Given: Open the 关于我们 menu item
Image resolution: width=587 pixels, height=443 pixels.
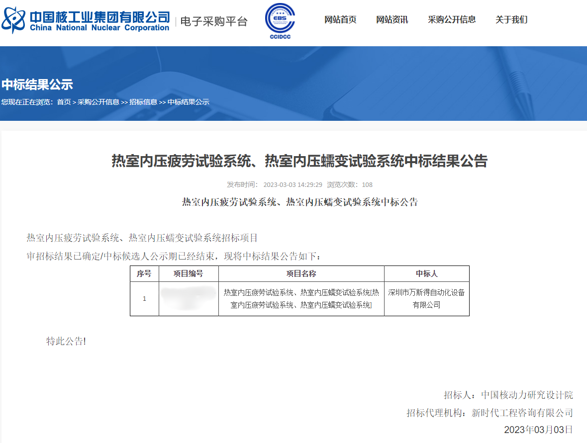Looking at the screenshot, I should 511,19.
